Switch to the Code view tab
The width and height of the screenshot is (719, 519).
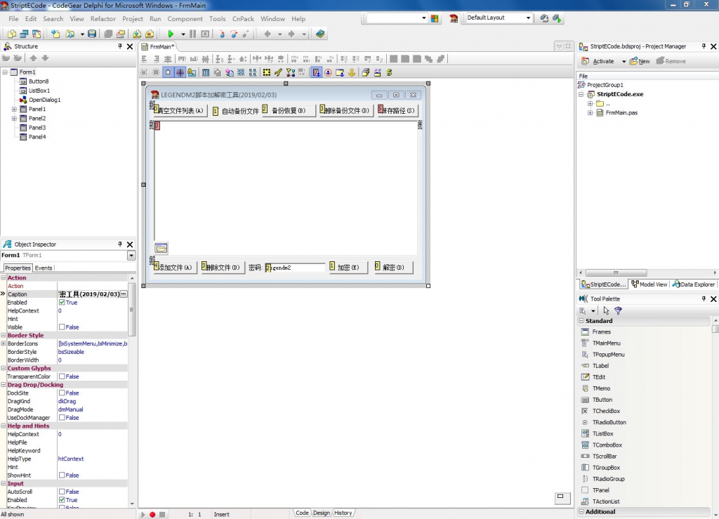302,513
